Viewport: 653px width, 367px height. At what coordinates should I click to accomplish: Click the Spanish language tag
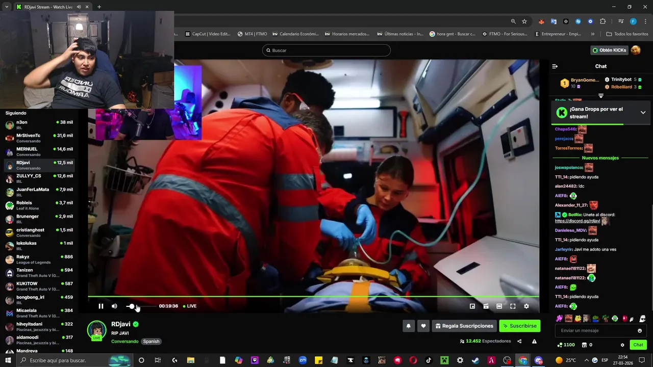151,342
